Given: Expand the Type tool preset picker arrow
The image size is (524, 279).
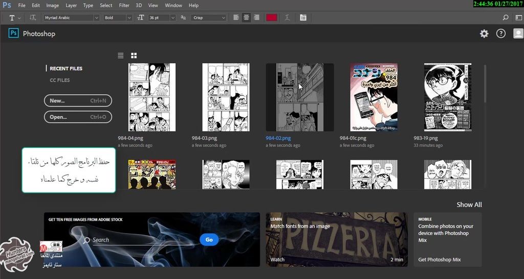Looking at the screenshot, I should coord(19,18).
